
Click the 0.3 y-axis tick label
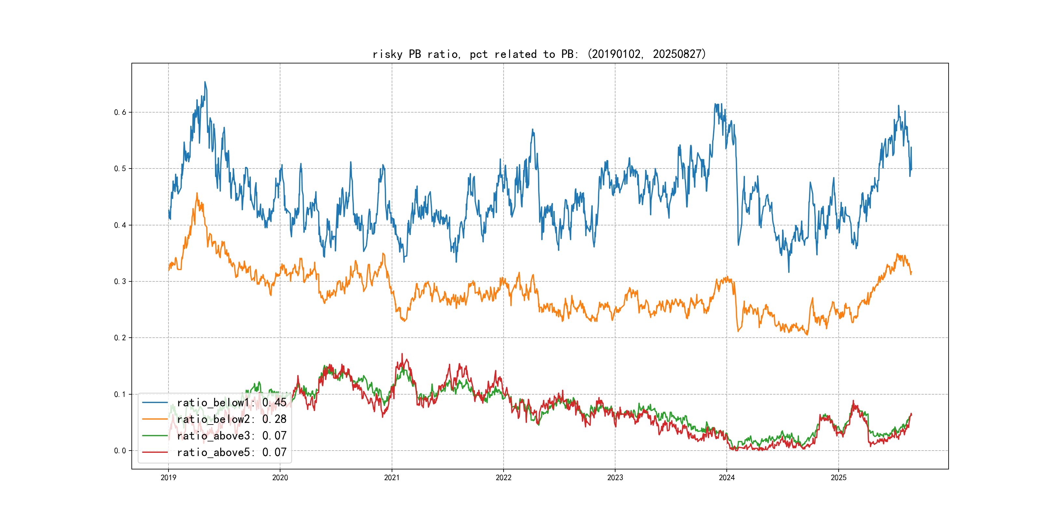(120, 281)
